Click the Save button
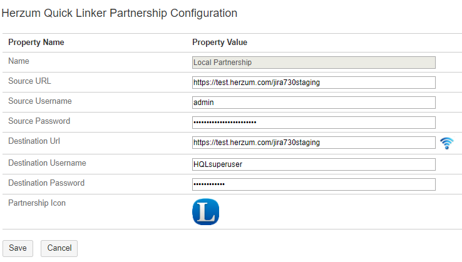 click(x=18, y=248)
